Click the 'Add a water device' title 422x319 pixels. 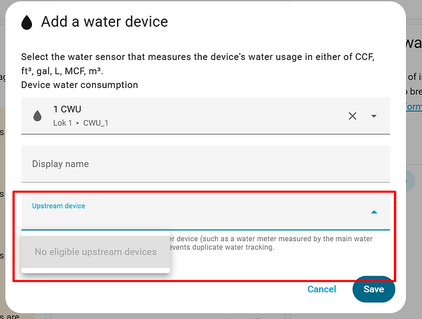click(x=104, y=22)
